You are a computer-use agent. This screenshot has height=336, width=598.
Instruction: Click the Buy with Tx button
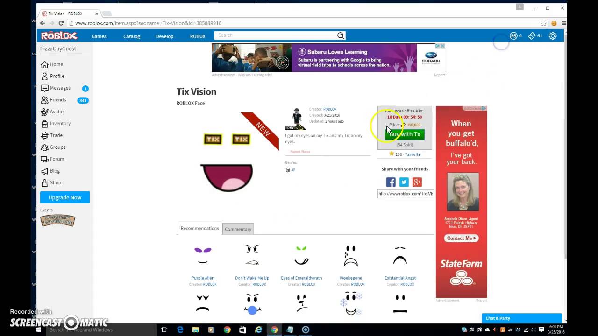pos(405,134)
